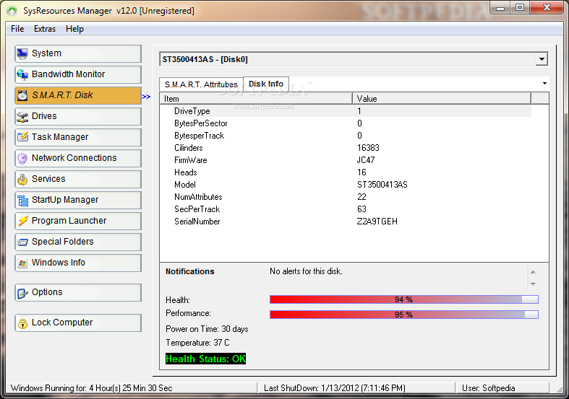Select the Cilinders row
Viewport: 569px width, 399px height.
pos(346,148)
